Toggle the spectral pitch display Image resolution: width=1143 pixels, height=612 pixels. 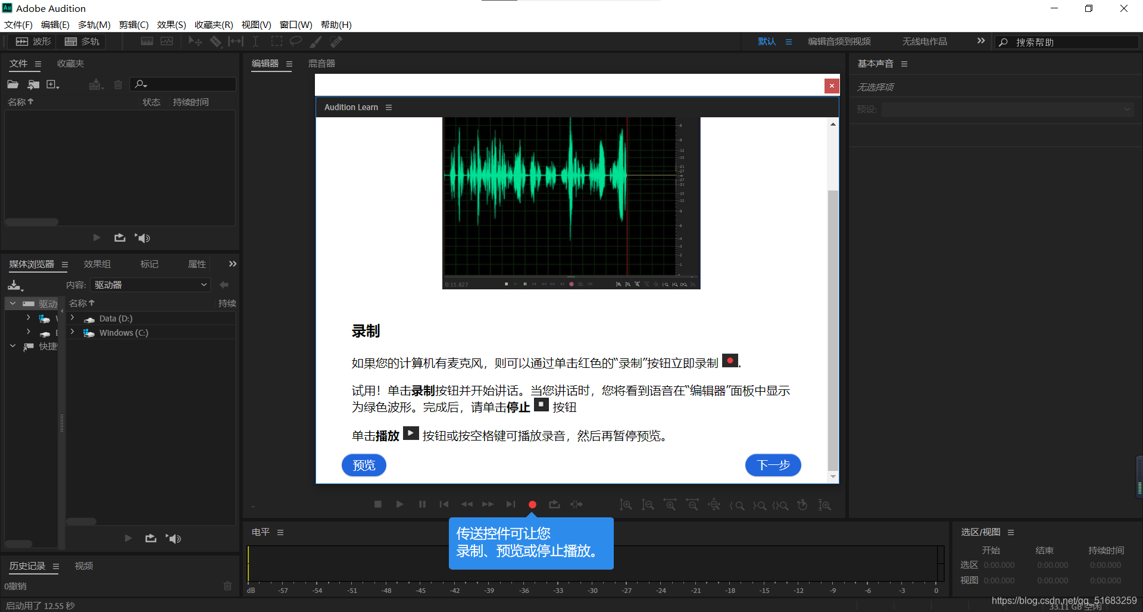tap(167, 42)
